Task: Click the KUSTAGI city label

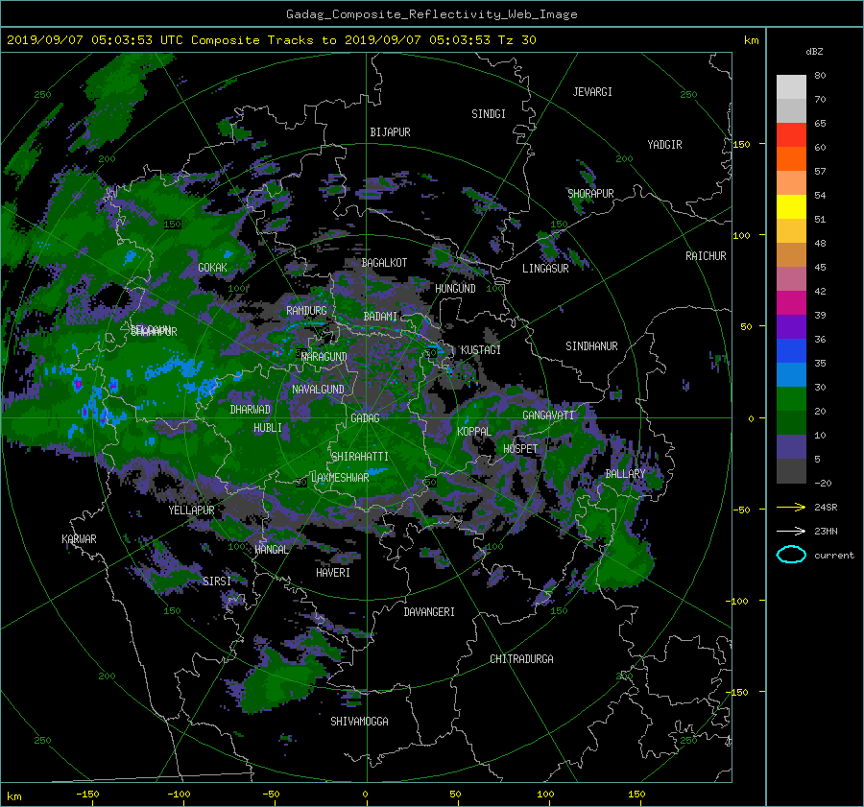Action: [x=481, y=350]
